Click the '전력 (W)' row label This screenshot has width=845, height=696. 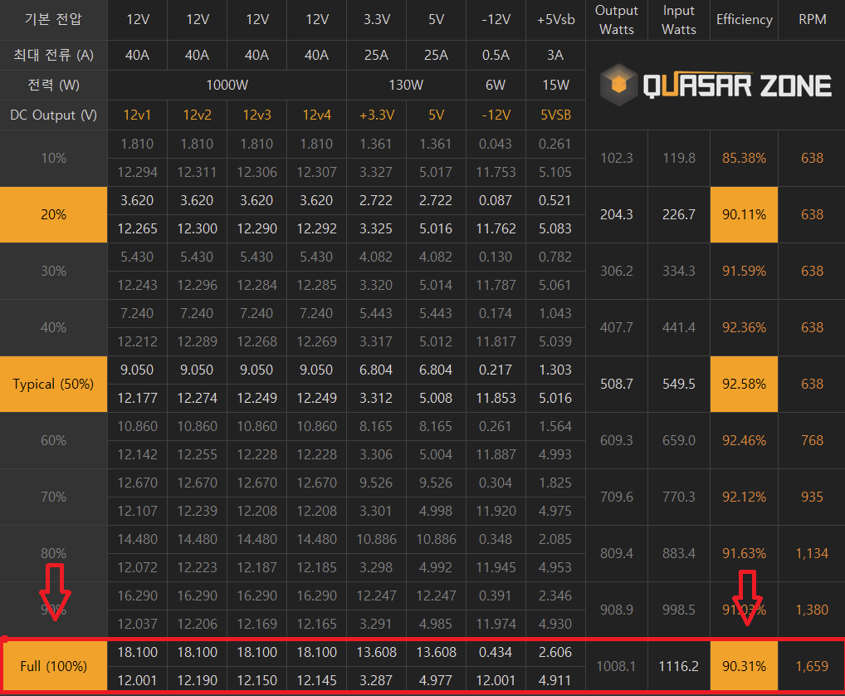tap(53, 86)
